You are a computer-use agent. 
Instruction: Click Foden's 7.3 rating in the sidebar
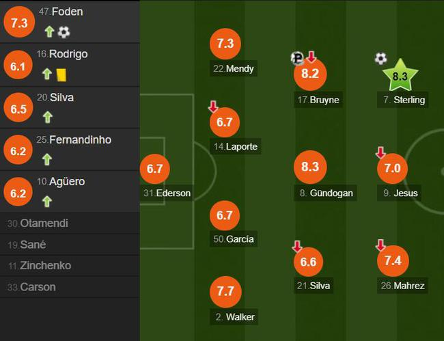[20, 23]
